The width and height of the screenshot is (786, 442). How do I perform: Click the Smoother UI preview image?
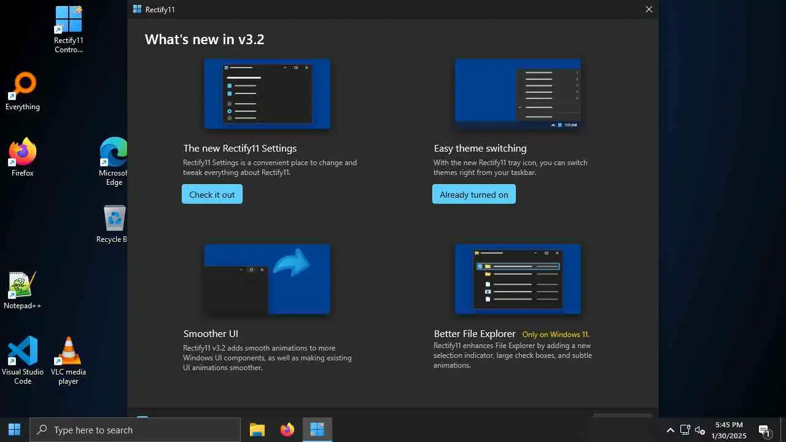[267, 279]
